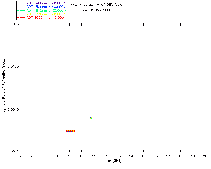
Task: Select the 'Data from: 01 Mar 2008' line
Action: click(91, 10)
